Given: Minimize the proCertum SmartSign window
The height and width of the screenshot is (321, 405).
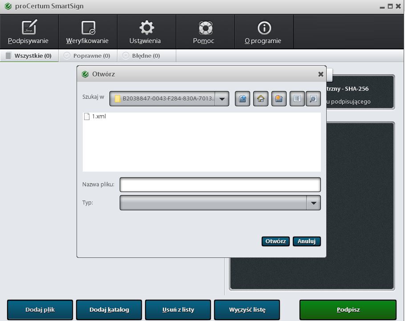Looking at the screenshot, I should click(x=382, y=7).
